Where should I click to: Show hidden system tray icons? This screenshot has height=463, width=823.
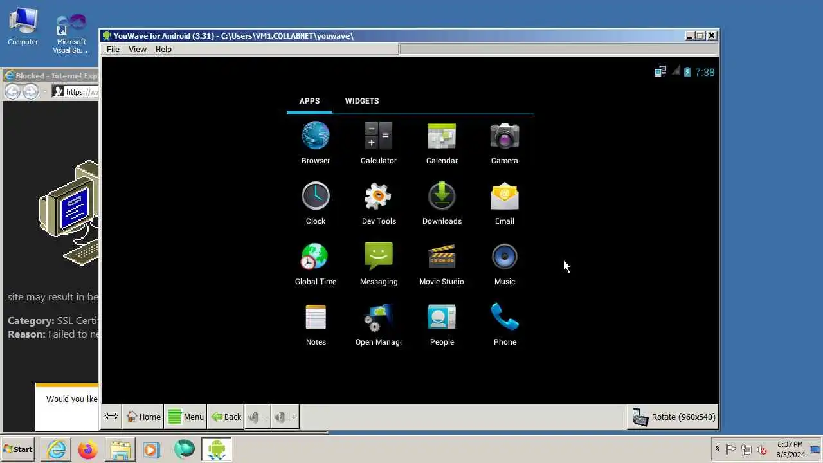[x=717, y=449]
